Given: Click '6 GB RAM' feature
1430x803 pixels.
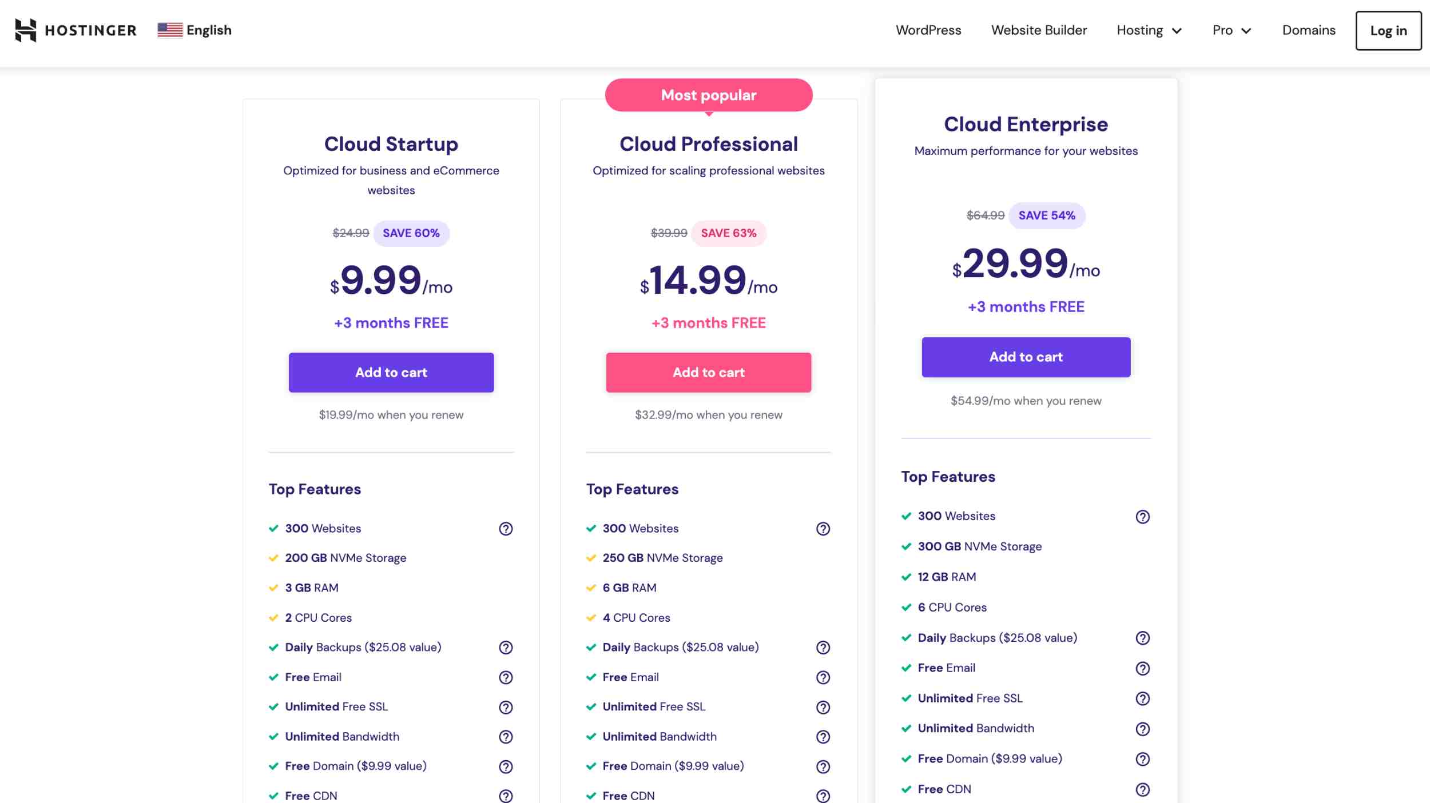Looking at the screenshot, I should coord(629,588).
